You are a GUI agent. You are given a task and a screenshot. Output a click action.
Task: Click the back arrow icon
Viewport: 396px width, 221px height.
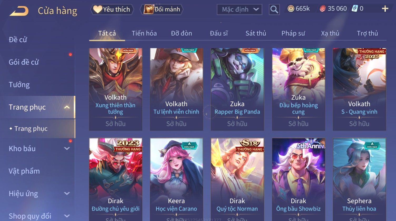19,11
